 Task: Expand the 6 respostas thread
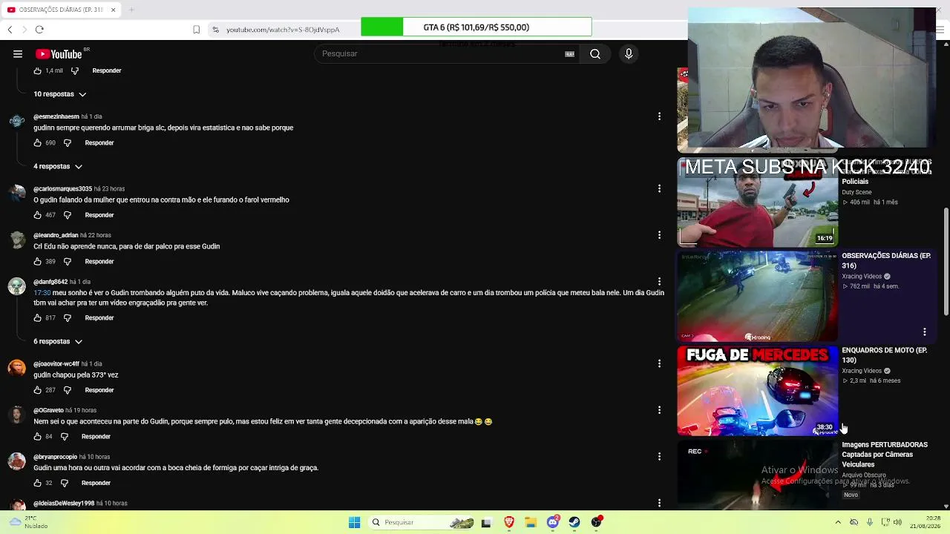(x=58, y=341)
